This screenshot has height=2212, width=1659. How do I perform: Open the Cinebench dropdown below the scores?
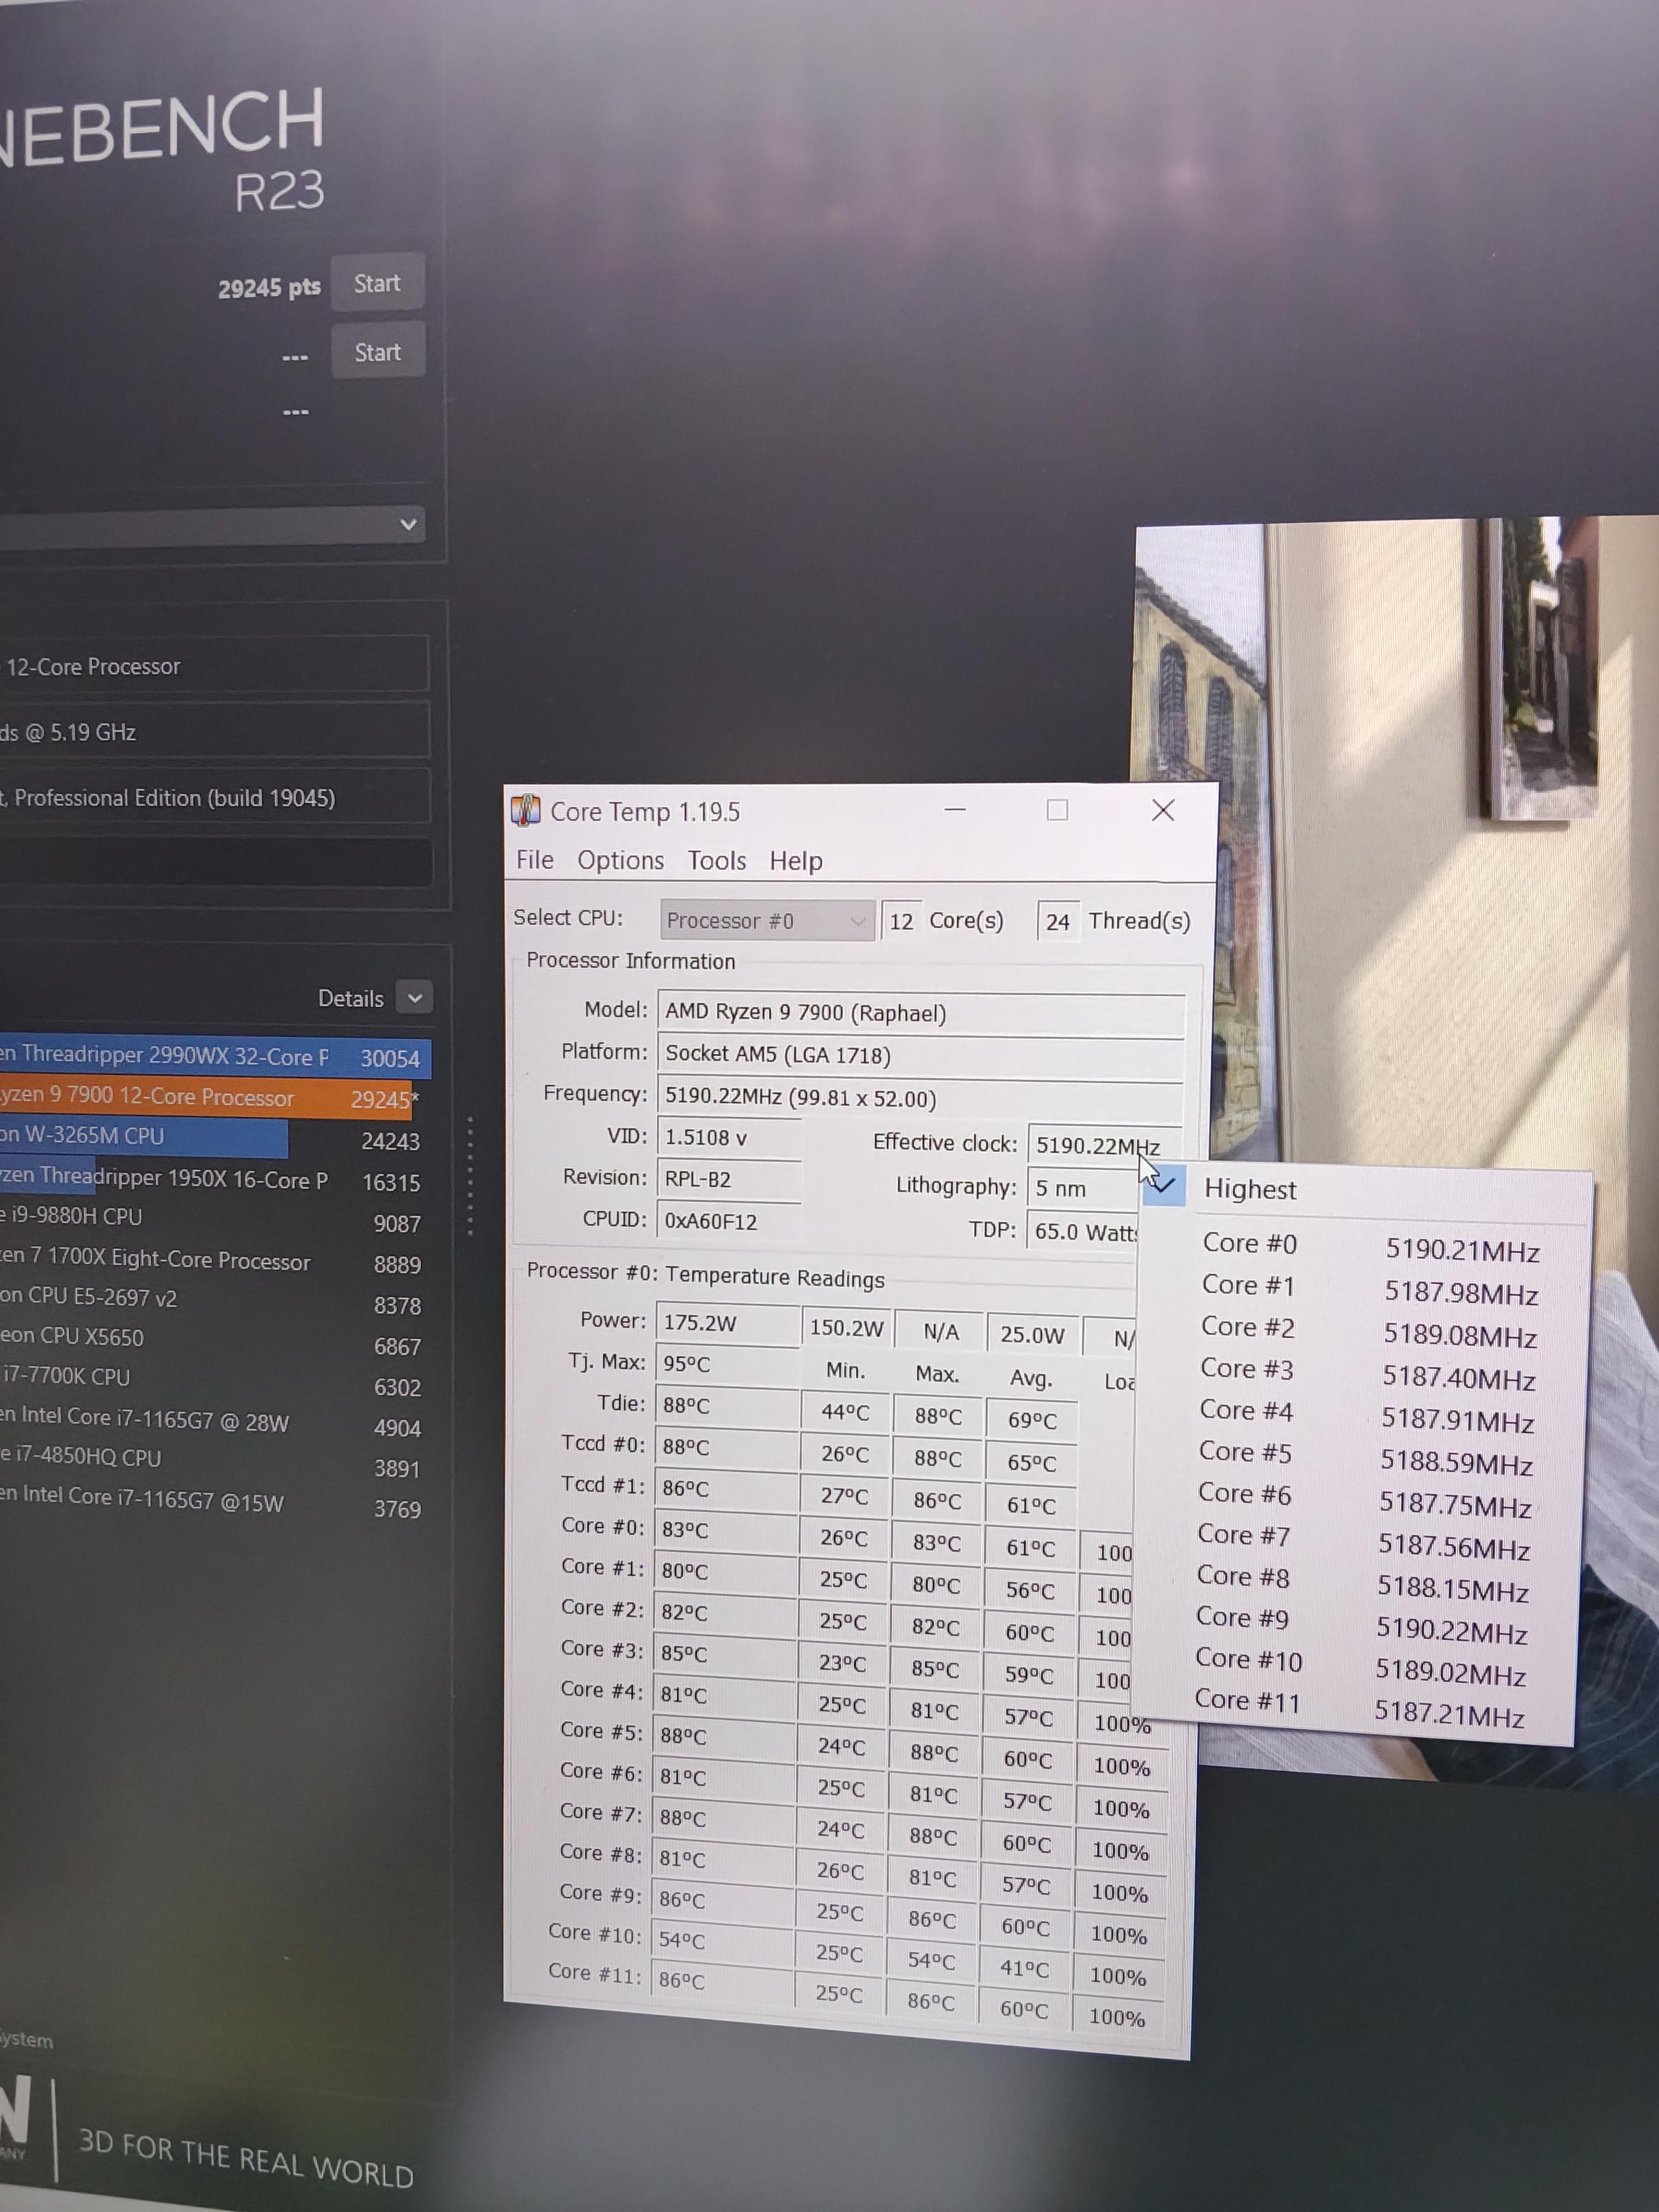[407, 524]
